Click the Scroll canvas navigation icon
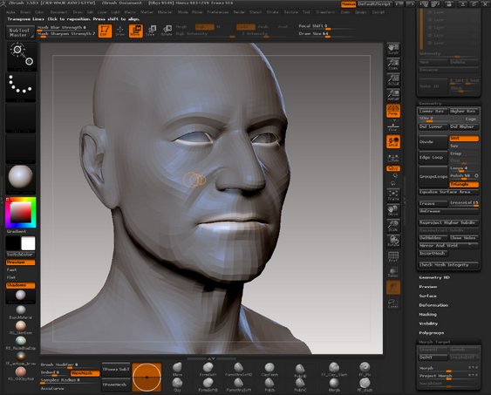Screen dimensions: 491x395 pos(393,49)
